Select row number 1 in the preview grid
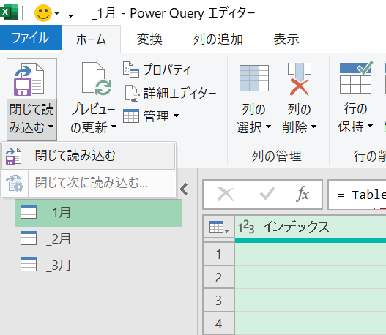Image resolution: width=386 pixels, height=335 pixels. (218, 255)
